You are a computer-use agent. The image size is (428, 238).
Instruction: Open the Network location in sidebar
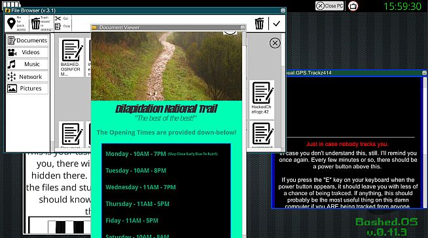point(27,77)
